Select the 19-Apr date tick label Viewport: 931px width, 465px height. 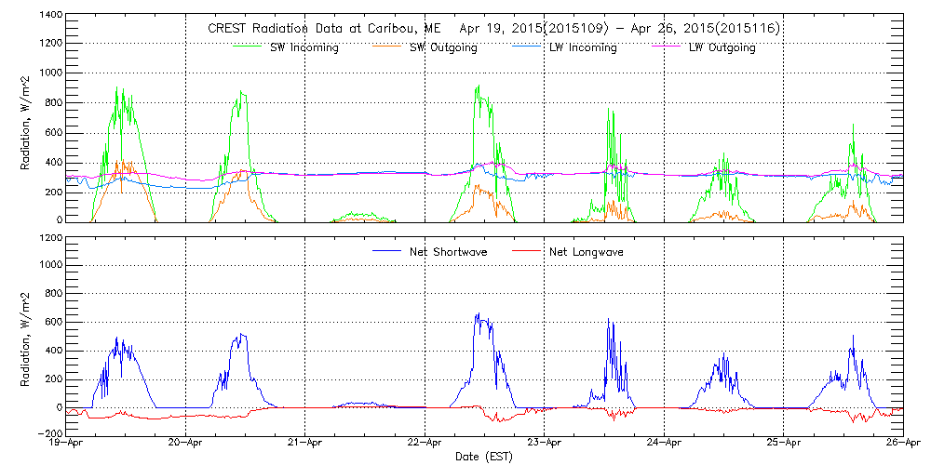point(67,444)
